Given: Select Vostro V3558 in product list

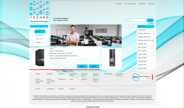Looking at the screenshot, I should pos(146,54).
